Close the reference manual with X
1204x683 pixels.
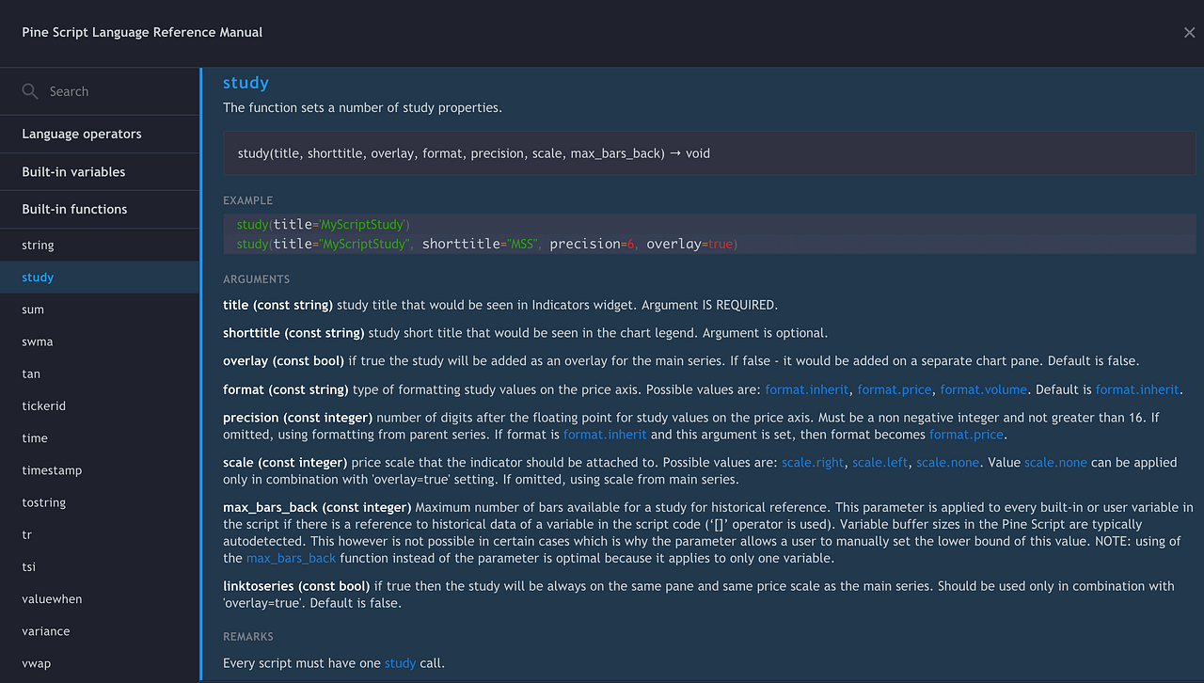pos(1190,33)
